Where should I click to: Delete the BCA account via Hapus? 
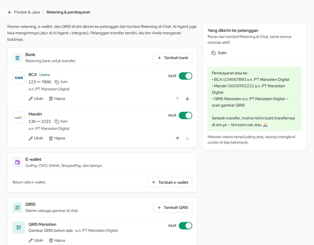[57, 99]
